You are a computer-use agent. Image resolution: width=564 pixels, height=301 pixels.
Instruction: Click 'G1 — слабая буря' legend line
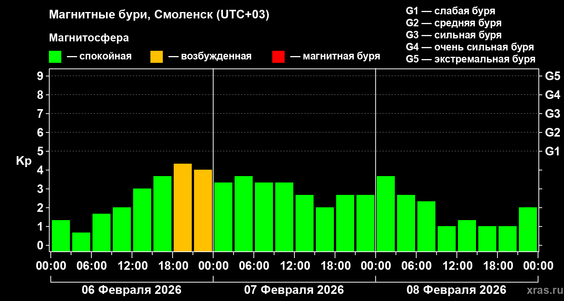pos(450,11)
